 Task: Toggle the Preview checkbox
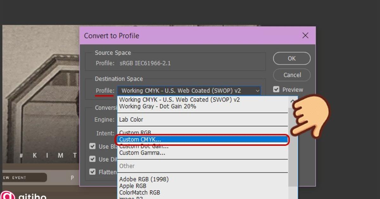276,89
